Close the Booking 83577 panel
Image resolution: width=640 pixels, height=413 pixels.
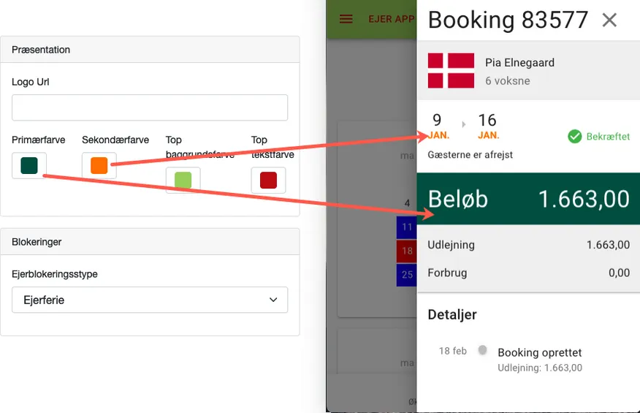pyautogui.click(x=609, y=20)
